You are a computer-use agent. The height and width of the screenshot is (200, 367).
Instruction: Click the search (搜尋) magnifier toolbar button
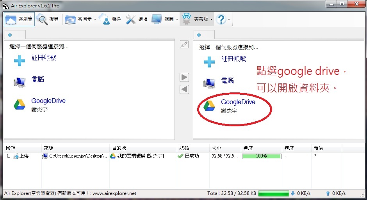point(48,19)
